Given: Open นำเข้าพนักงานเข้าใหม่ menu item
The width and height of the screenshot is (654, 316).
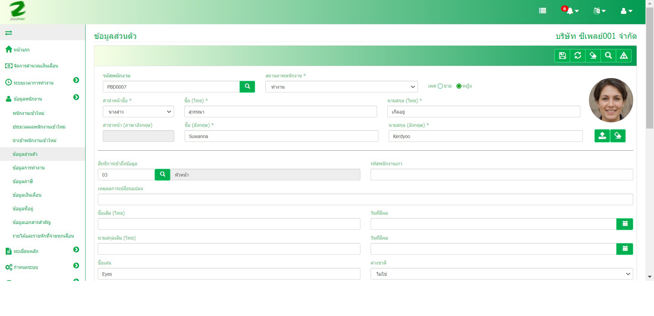Looking at the screenshot, I should coord(34,140).
